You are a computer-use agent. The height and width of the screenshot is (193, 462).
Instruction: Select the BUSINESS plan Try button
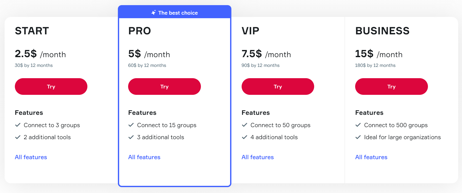(x=391, y=87)
